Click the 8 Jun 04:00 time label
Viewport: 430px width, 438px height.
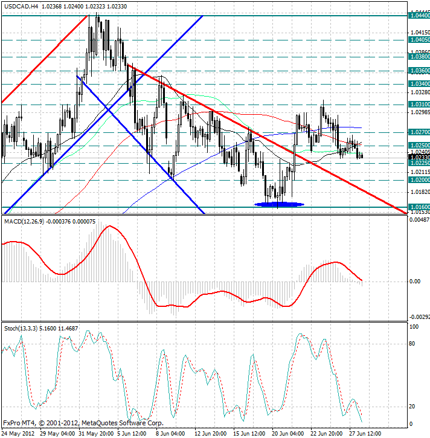tap(170, 434)
